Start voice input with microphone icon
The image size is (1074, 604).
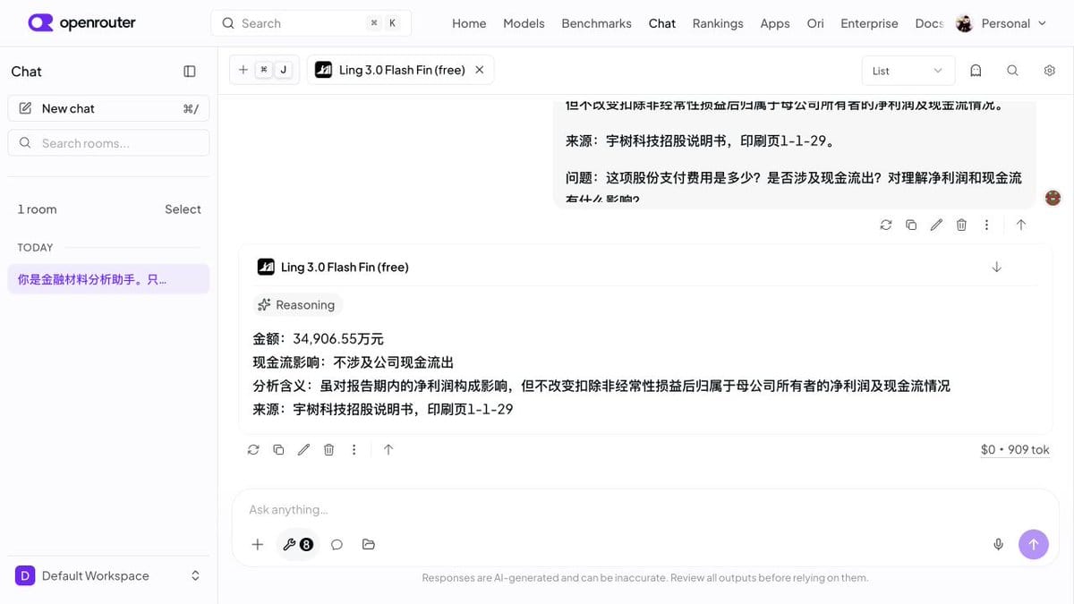(999, 544)
